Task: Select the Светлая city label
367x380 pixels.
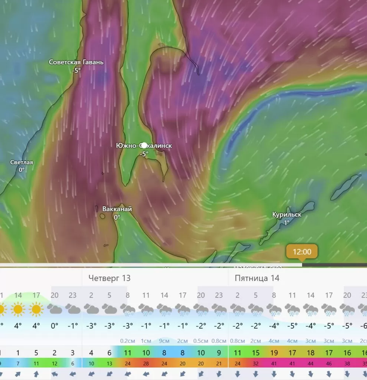Action: click(22, 163)
